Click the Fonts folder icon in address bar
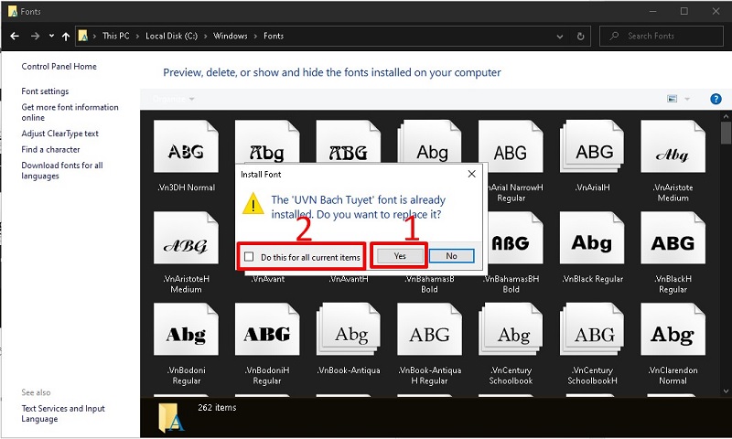Image resolution: width=732 pixels, height=439 pixels. (x=82, y=36)
